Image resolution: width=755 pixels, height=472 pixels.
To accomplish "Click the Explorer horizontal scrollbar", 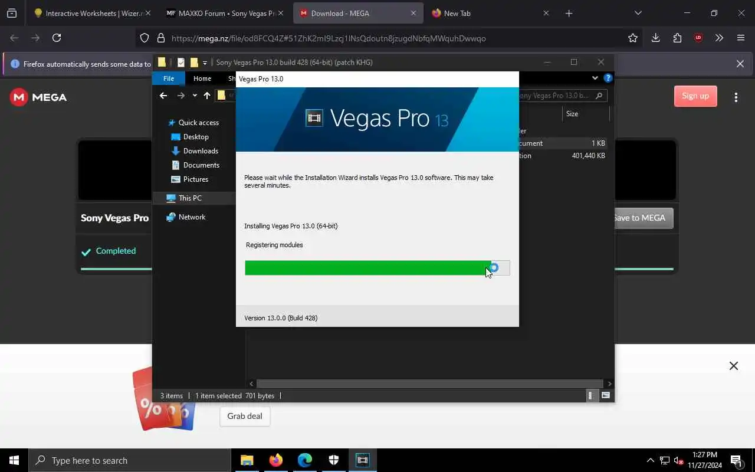I will pyautogui.click(x=429, y=383).
